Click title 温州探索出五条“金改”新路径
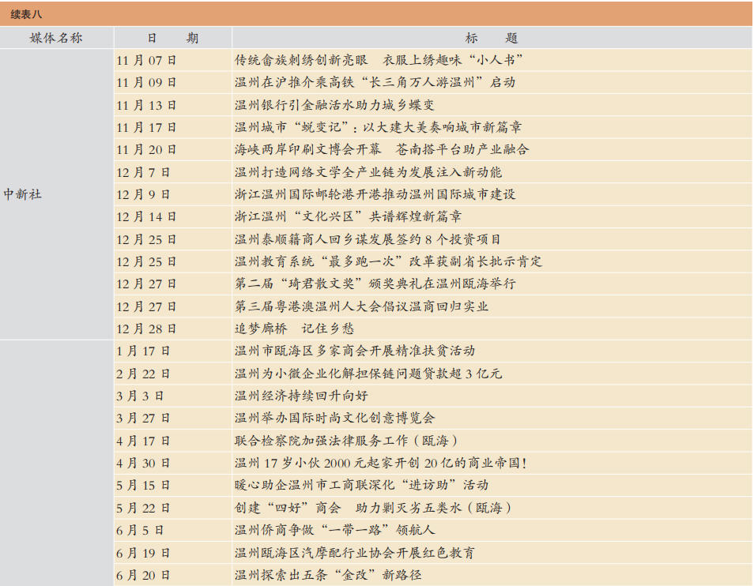This screenshot has height=586, width=754. click(x=328, y=574)
